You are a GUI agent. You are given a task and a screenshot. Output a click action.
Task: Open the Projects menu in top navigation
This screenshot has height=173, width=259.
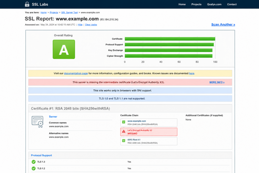(196, 4)
